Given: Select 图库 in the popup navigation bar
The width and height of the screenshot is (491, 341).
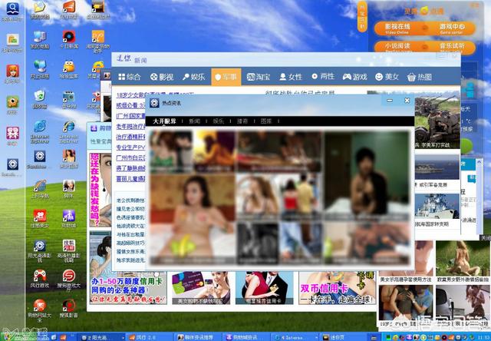Looking at the screenshot, I should (x=266, y=121).
